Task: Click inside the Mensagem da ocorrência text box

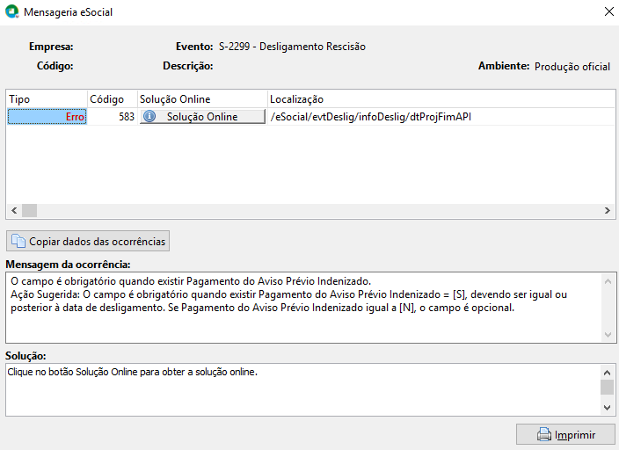Action: pos(303,308)
